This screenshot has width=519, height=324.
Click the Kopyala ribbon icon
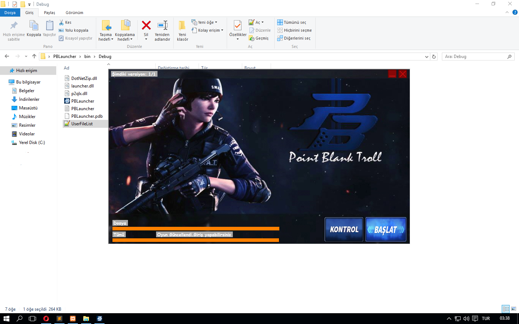(x=34, y=26)
